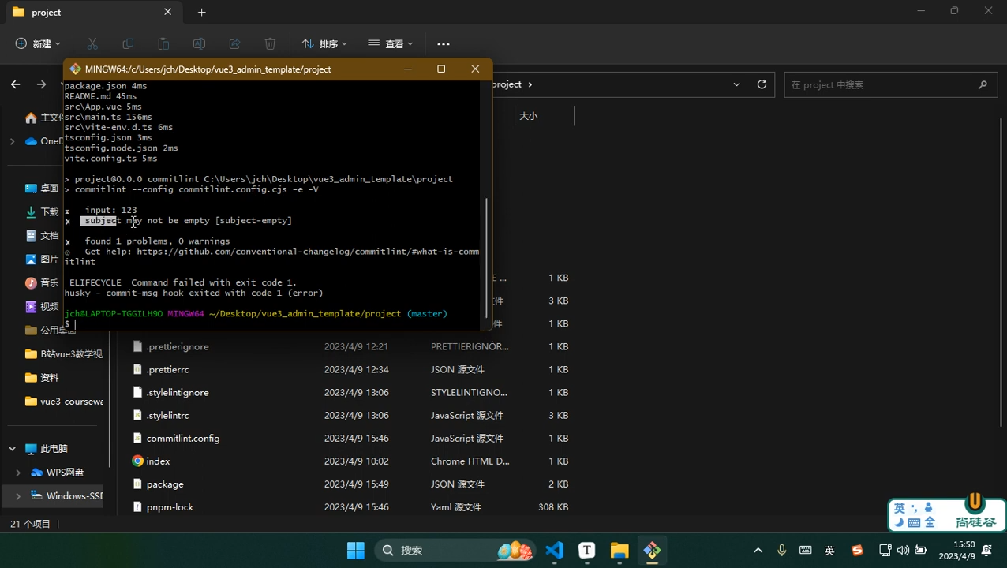Open File Explorer from the taskbar
Viewport: 1007px width, 568px height.
click(620, 550)
